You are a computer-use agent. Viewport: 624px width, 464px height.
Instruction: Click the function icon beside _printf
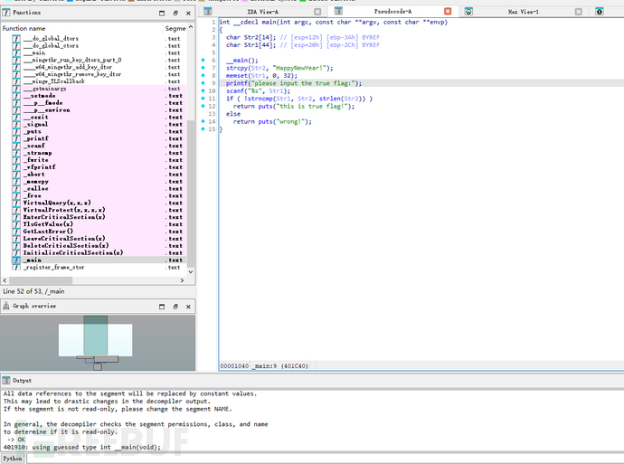(16, 138)
